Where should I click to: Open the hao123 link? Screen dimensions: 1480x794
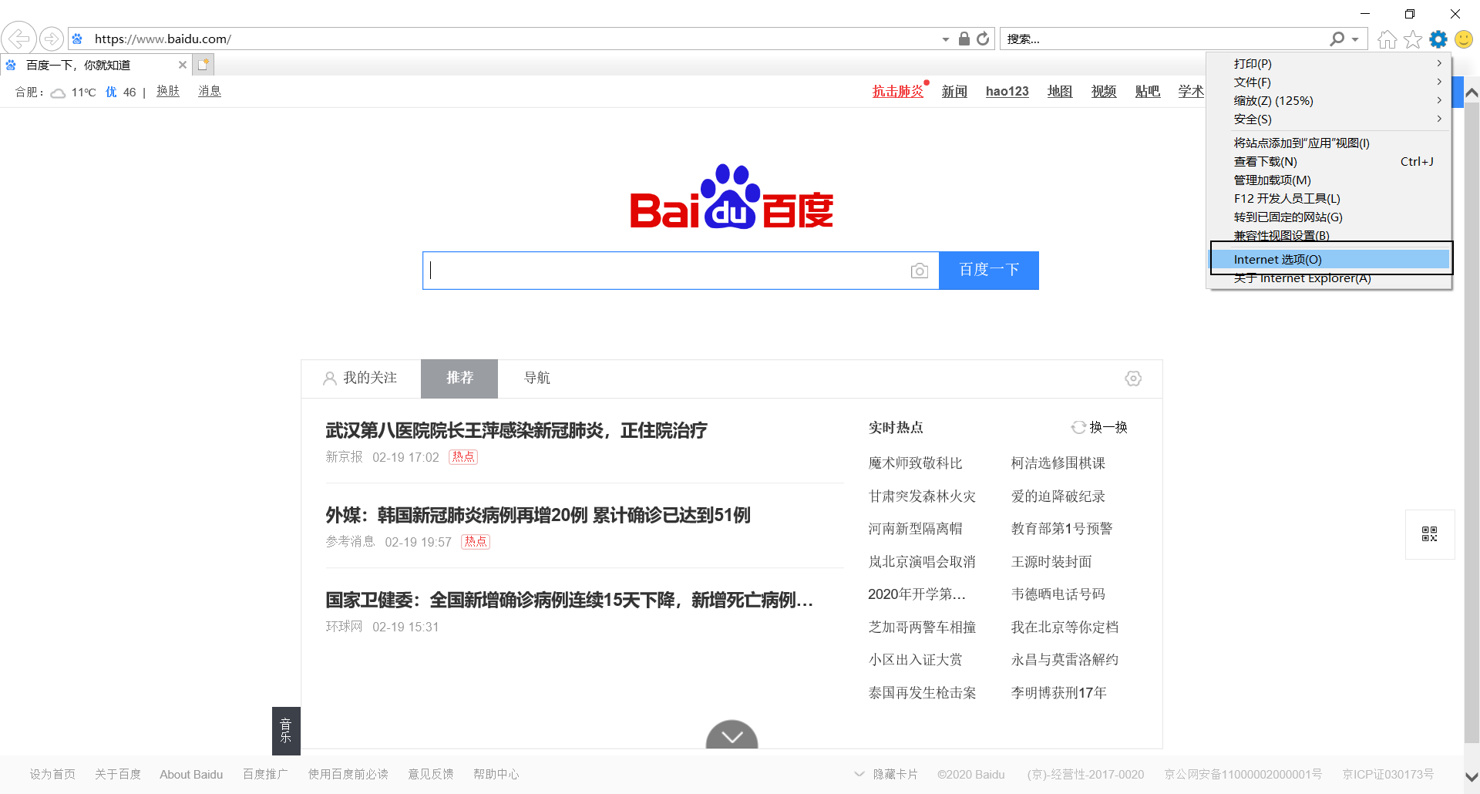1007,91
